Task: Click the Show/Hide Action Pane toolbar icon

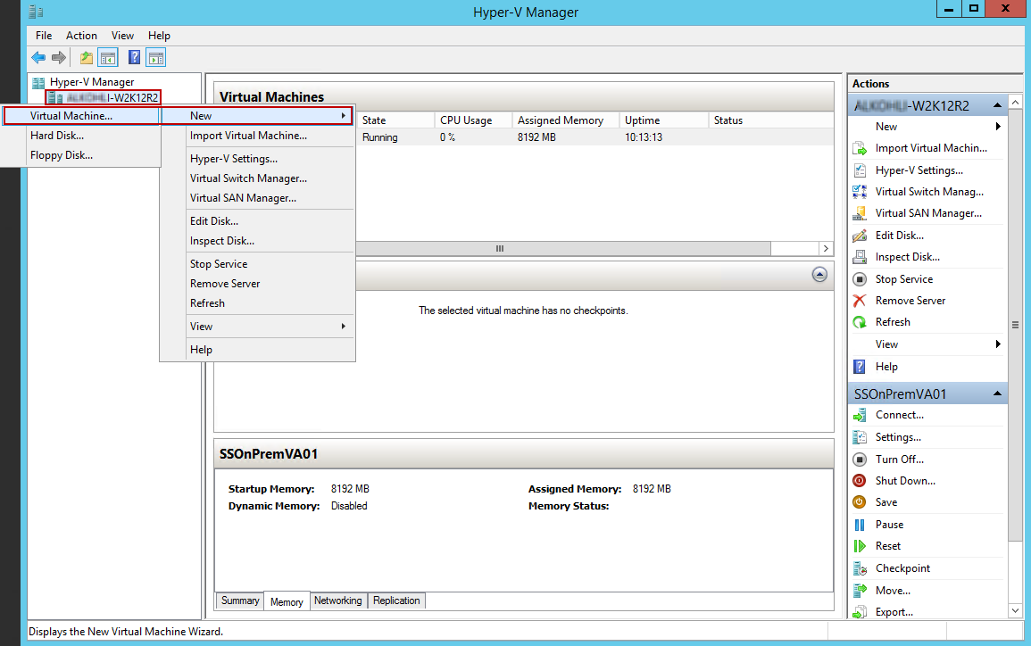Action: [156, 56]
